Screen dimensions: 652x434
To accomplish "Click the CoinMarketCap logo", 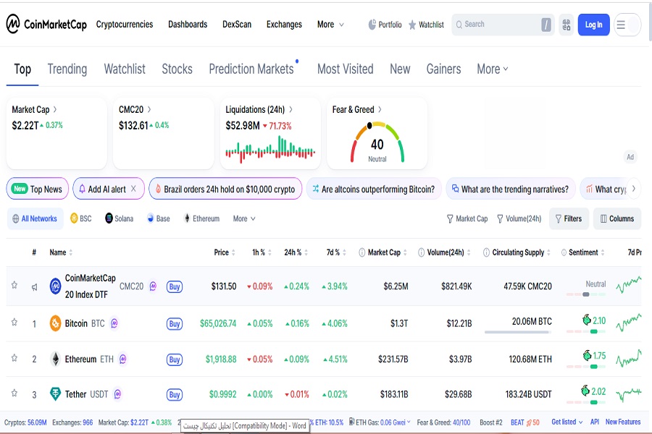I will pyautogui.click(x=46, y=24).
